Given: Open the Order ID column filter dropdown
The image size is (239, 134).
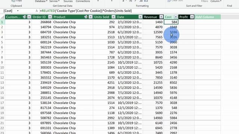Looking at the screenshot, I should pyautogui.click(x=50, y=17).
